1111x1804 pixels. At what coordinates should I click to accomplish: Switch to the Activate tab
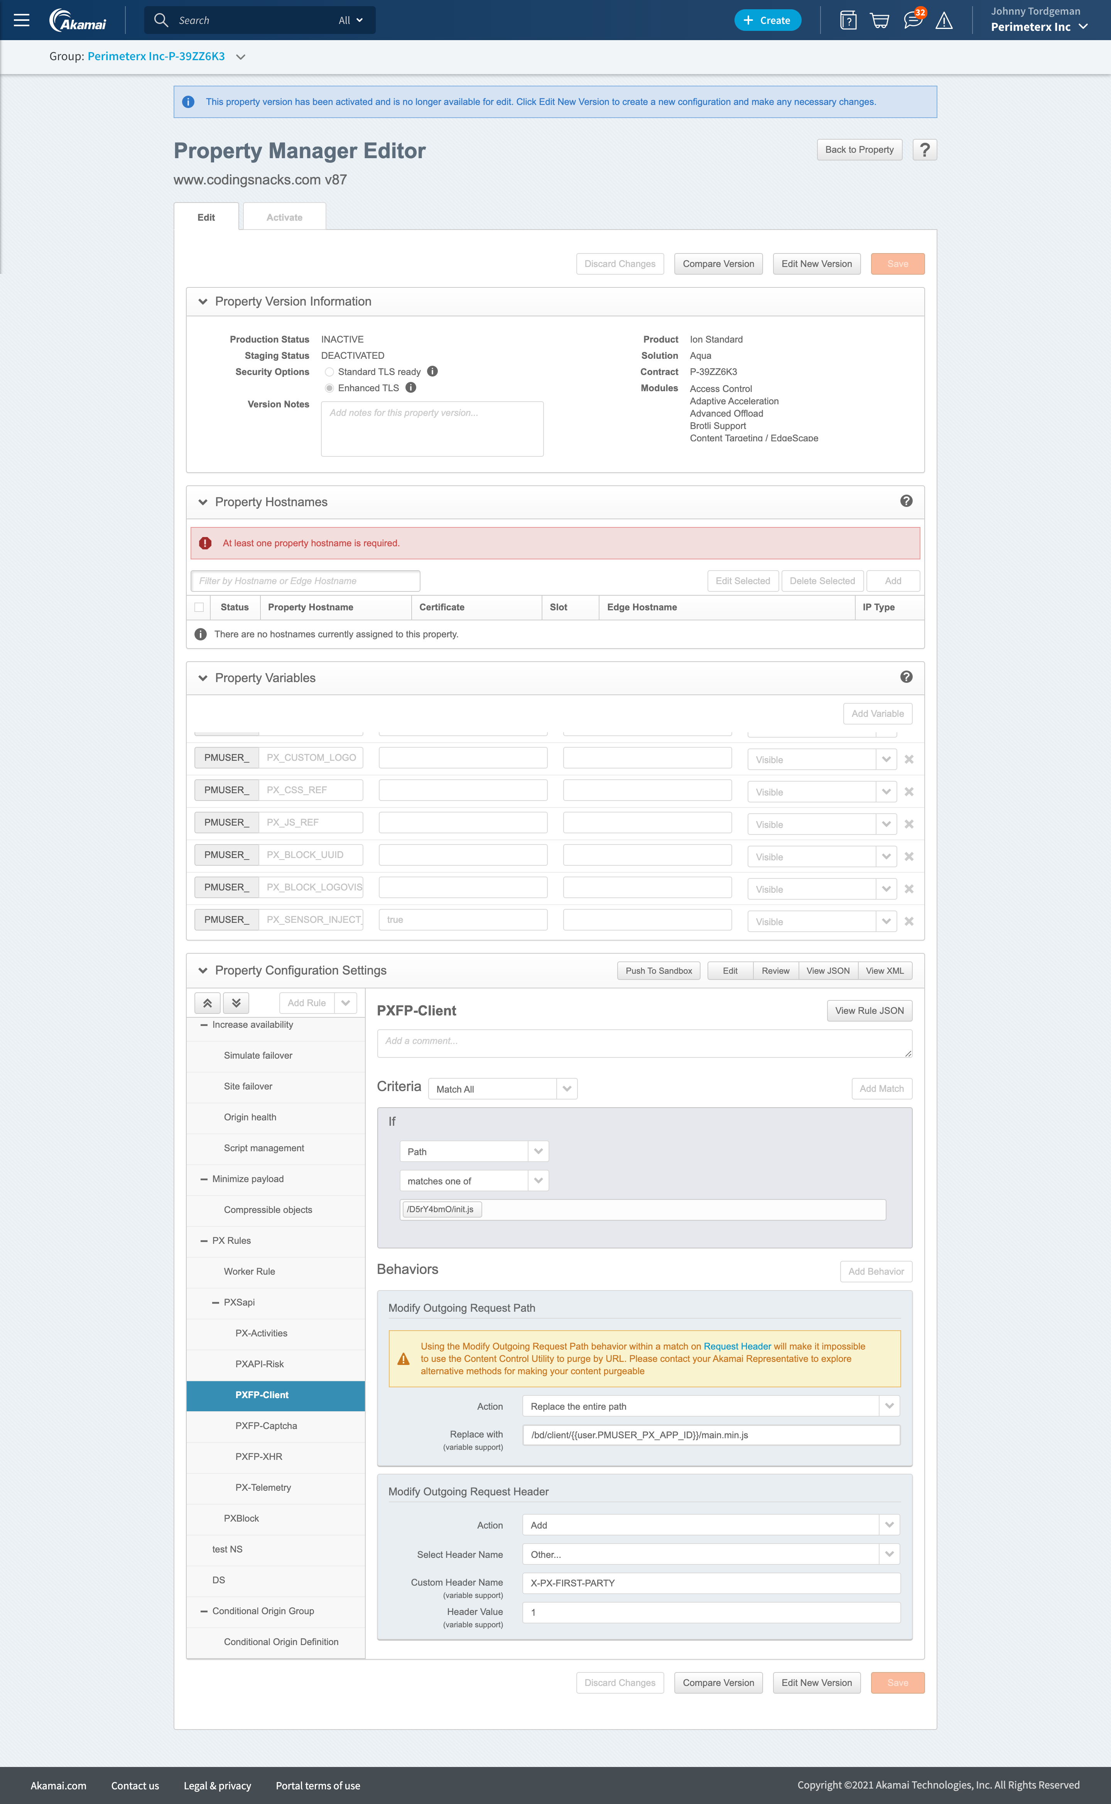(x=284, y=218)
